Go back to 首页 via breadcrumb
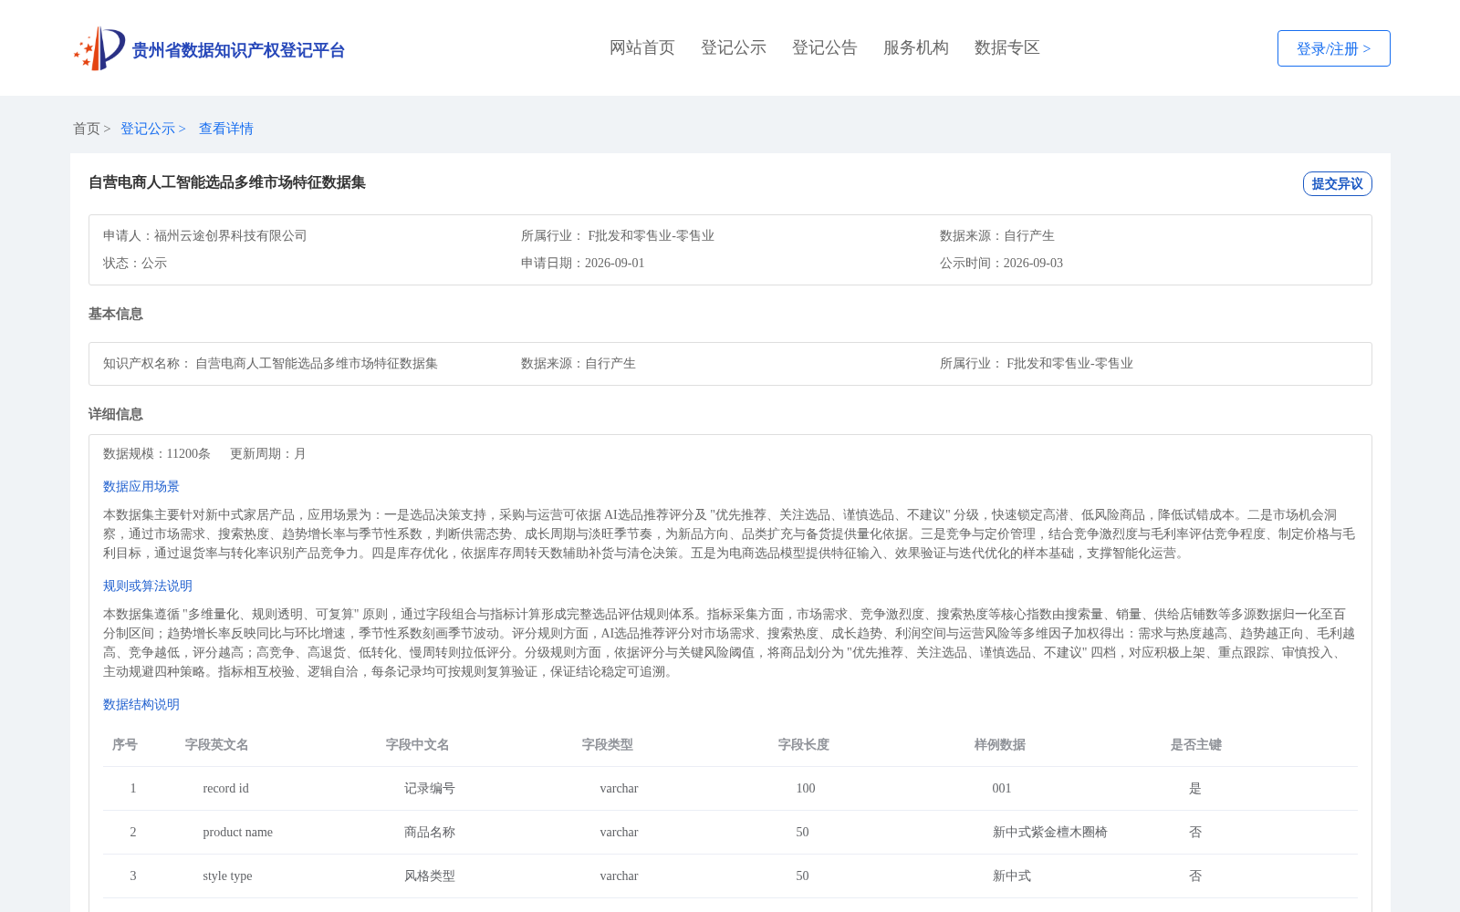Image resolution: width=1460 pixels, height=912 pixels. [x=87, y=129]
